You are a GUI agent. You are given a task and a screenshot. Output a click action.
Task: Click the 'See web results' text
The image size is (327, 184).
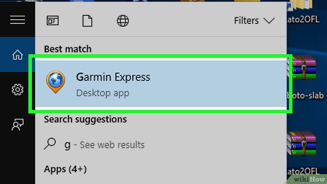(x=112, y=145)
